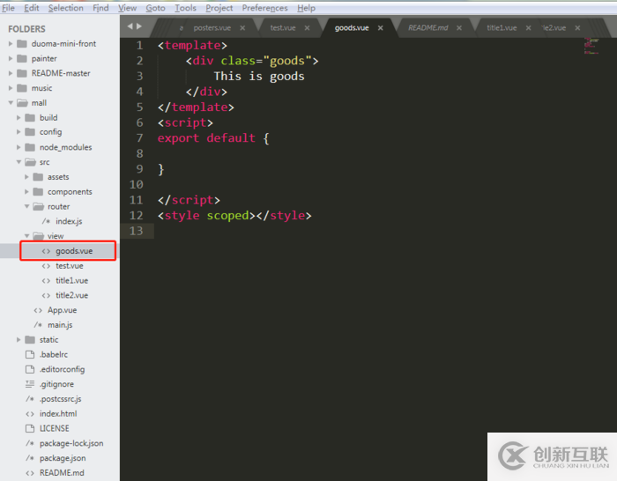Expand the components folder
Screen dimensions: 617x481
point(26,191)
